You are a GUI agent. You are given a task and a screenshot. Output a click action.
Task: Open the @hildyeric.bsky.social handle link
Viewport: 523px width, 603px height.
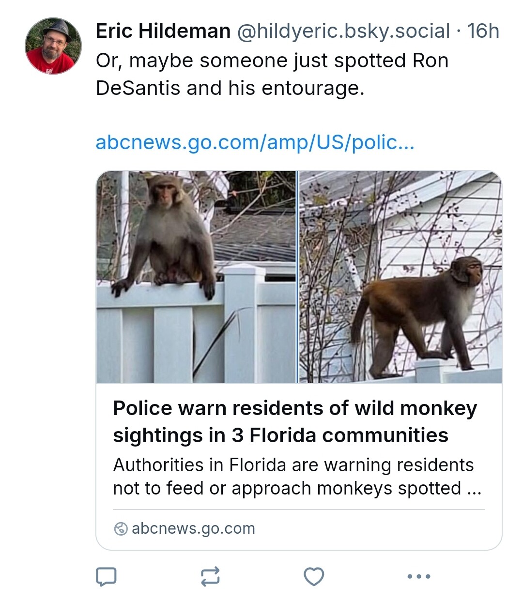click(x=343, y=31)
